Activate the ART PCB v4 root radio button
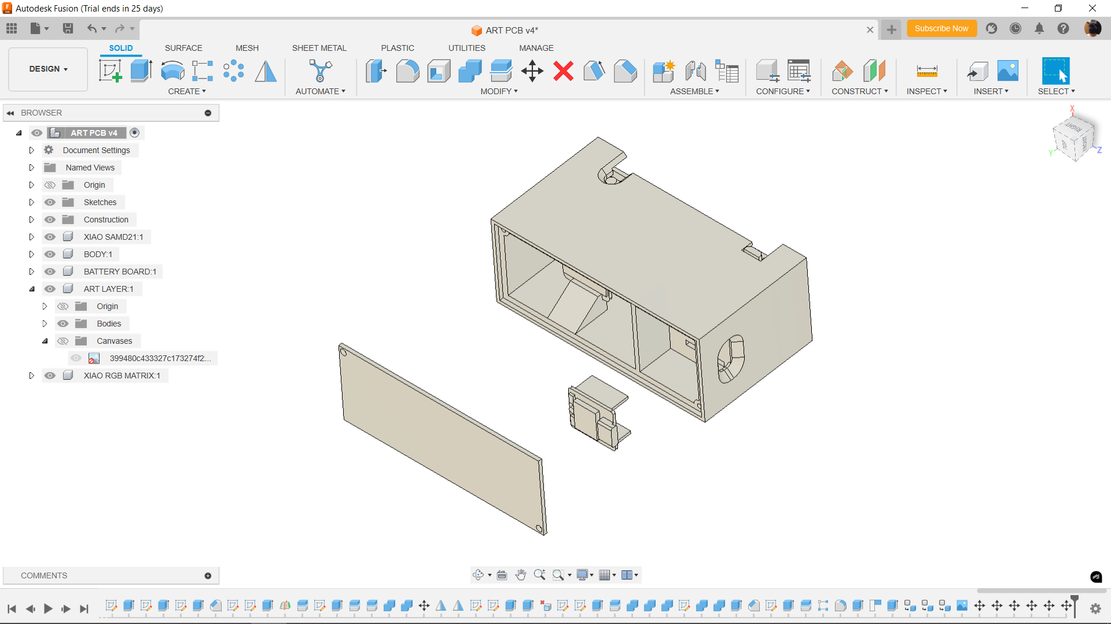The image size is (1111, 624). click(135, 133)
